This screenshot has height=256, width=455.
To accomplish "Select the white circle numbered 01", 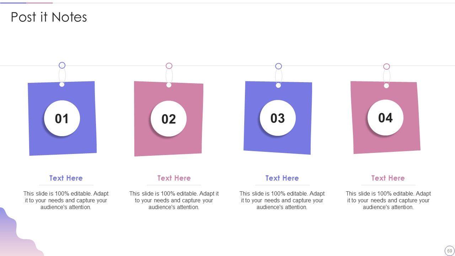I will pos(62,118).
